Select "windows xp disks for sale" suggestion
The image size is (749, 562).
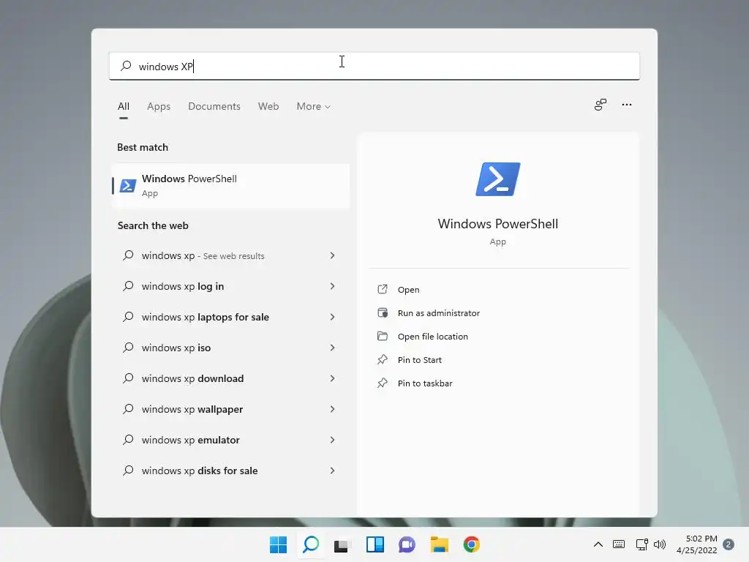click(230, 471)
